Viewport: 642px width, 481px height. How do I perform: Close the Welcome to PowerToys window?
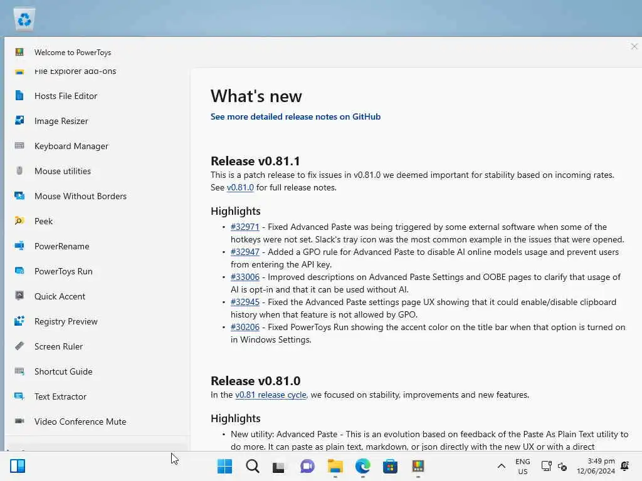click(634, 46)
